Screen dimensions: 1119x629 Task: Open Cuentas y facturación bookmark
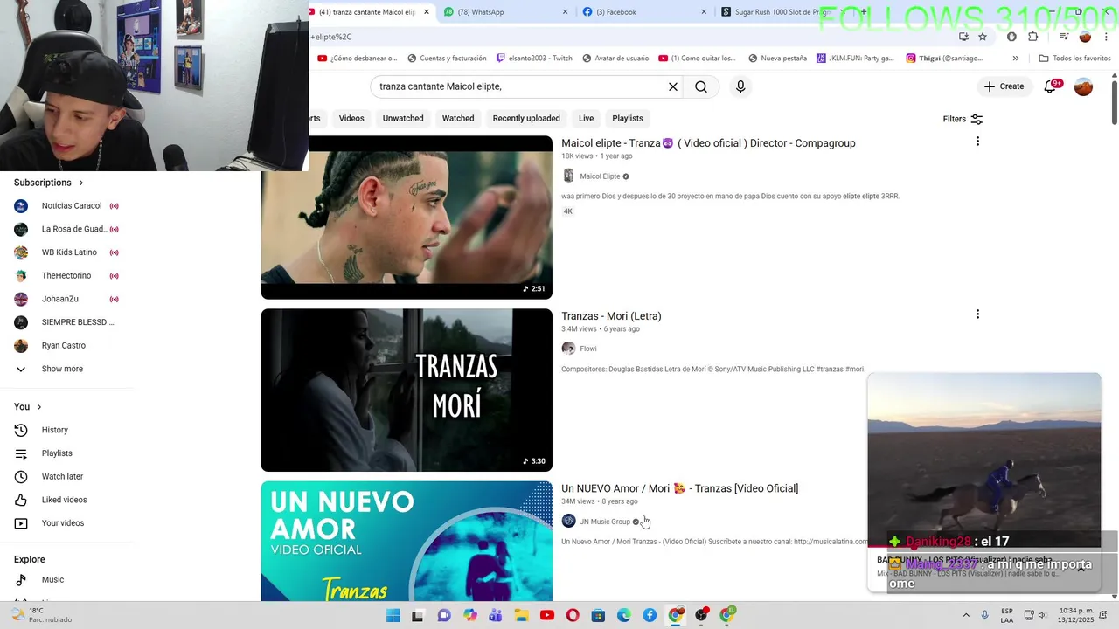[447, 59]
